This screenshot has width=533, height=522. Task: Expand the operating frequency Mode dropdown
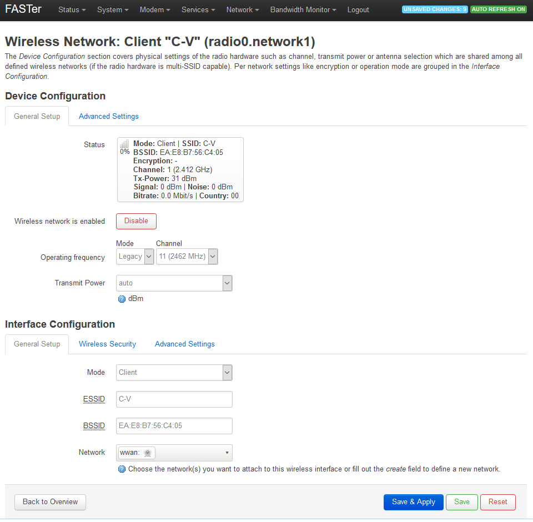coord(135,257)
